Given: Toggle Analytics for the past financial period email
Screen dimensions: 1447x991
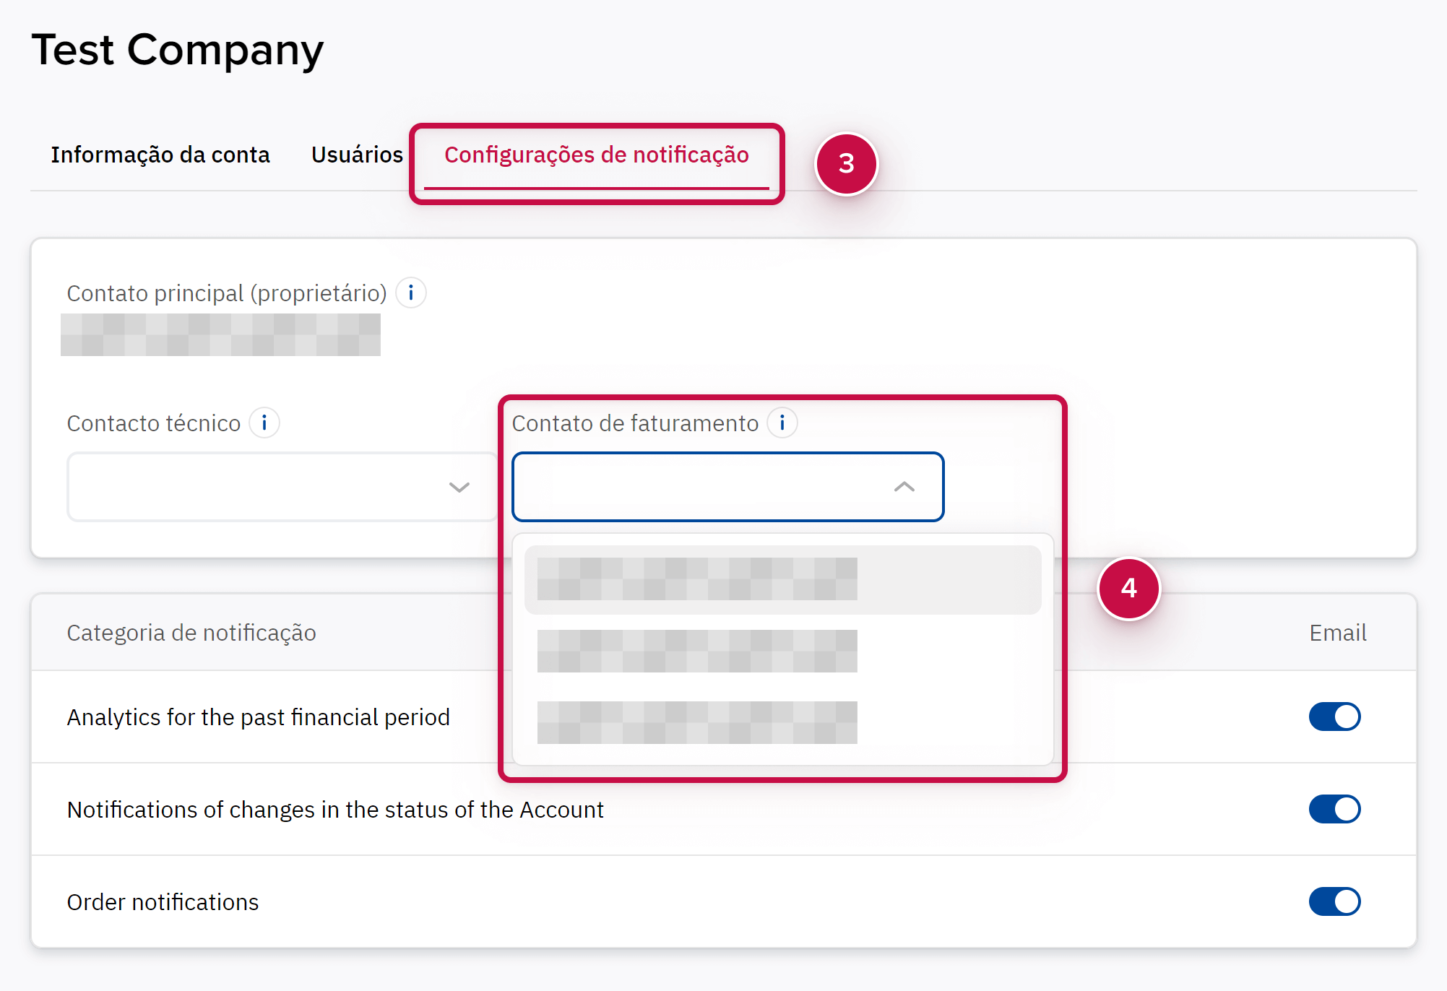Looking at the screenshot, I should pos(1334,717).
